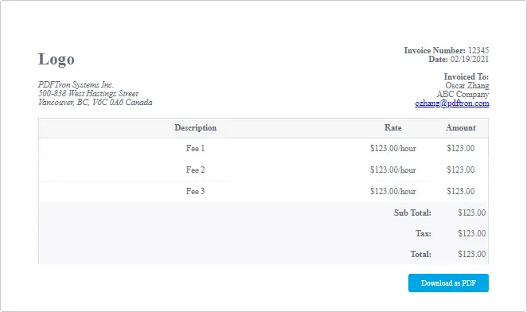Screen dimensions: 527x312
Task: Select the Date 02/19/2021 text
Action: point(459,59)
